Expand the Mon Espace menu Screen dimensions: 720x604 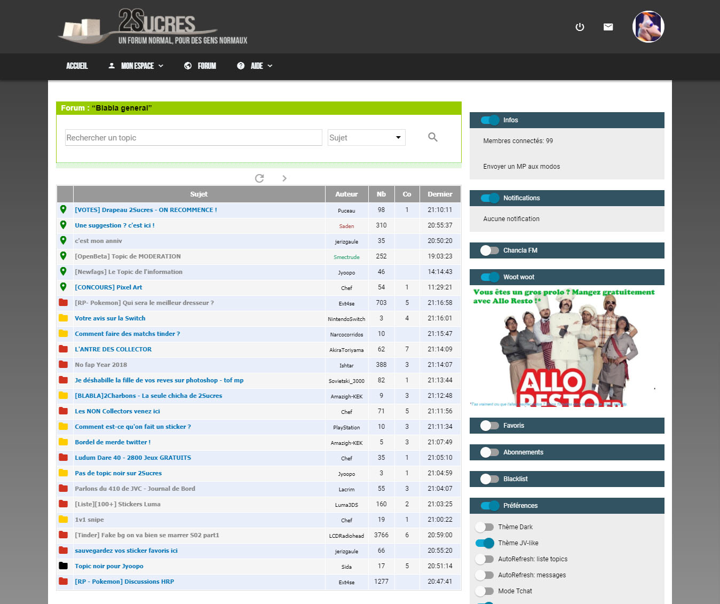click(136, 66)
